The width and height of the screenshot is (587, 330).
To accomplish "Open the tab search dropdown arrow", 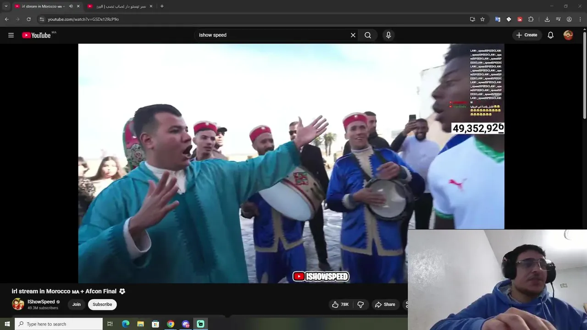I will tap(6, 6).
